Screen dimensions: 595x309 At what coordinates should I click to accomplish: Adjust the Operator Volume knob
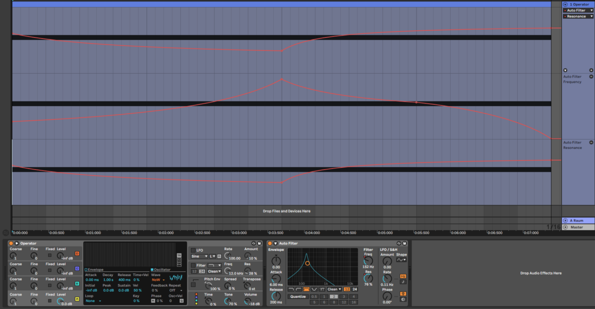coord(247,301)
